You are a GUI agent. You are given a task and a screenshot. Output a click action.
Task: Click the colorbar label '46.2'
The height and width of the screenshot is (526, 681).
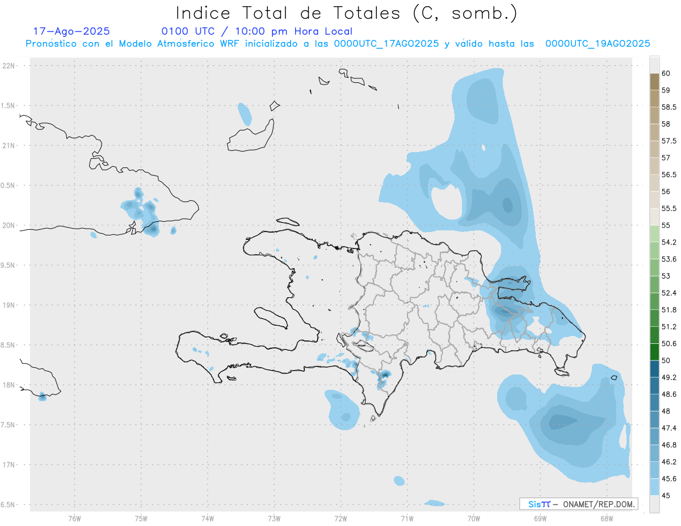point(669,462)
